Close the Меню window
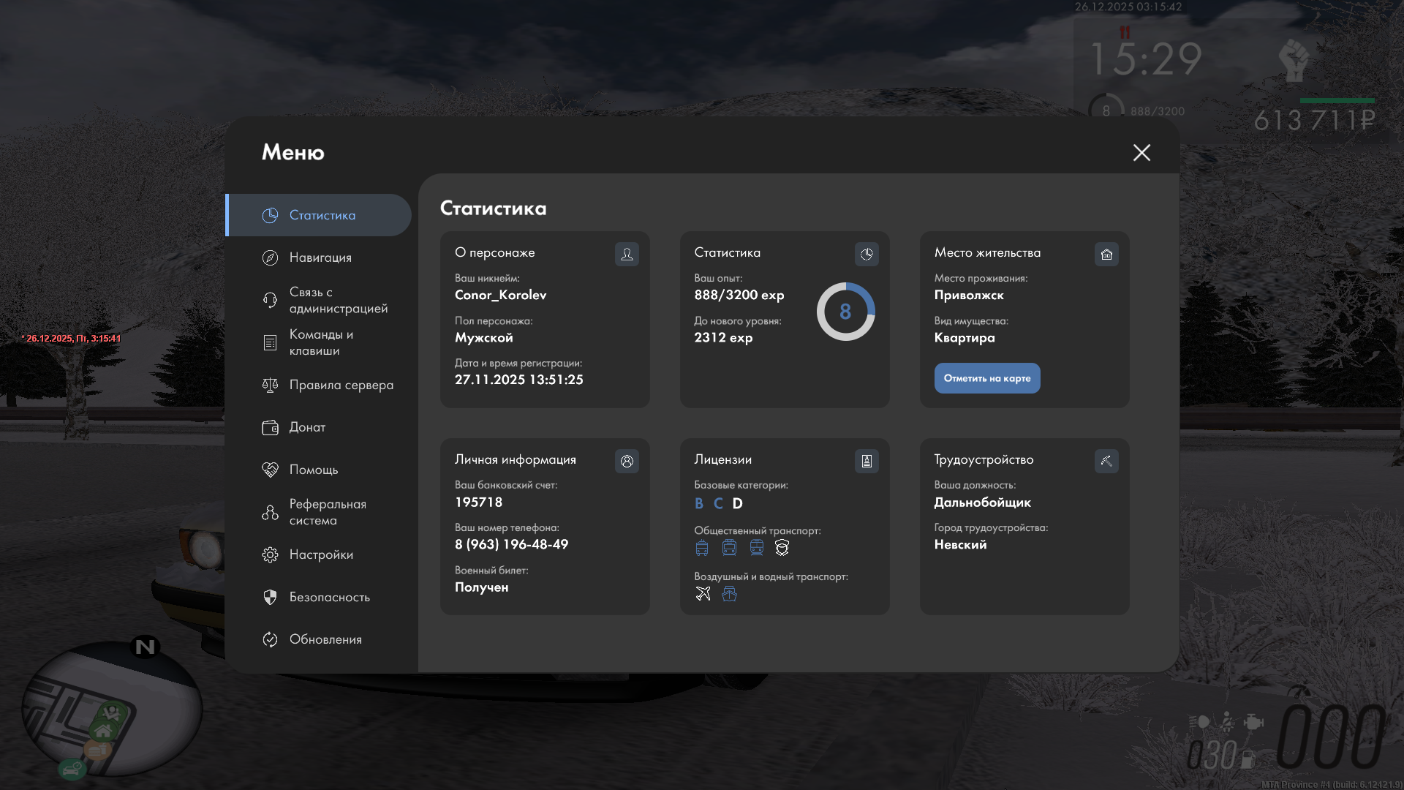The image size is (1404, 790). point(1141,152)
